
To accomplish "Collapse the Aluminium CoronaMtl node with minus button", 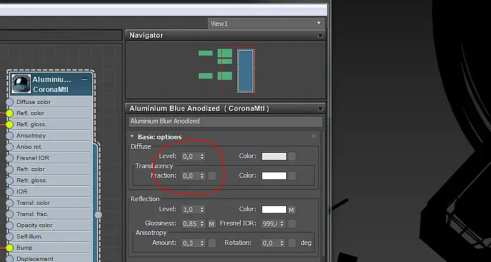I will (84, 79).
